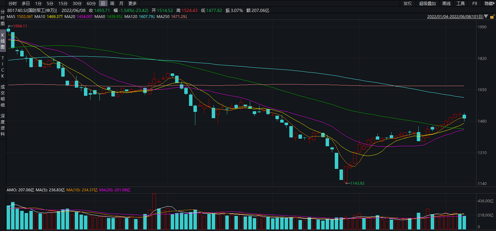
Task: Select the 多日 multi-day view
Action: pos(26,3)
